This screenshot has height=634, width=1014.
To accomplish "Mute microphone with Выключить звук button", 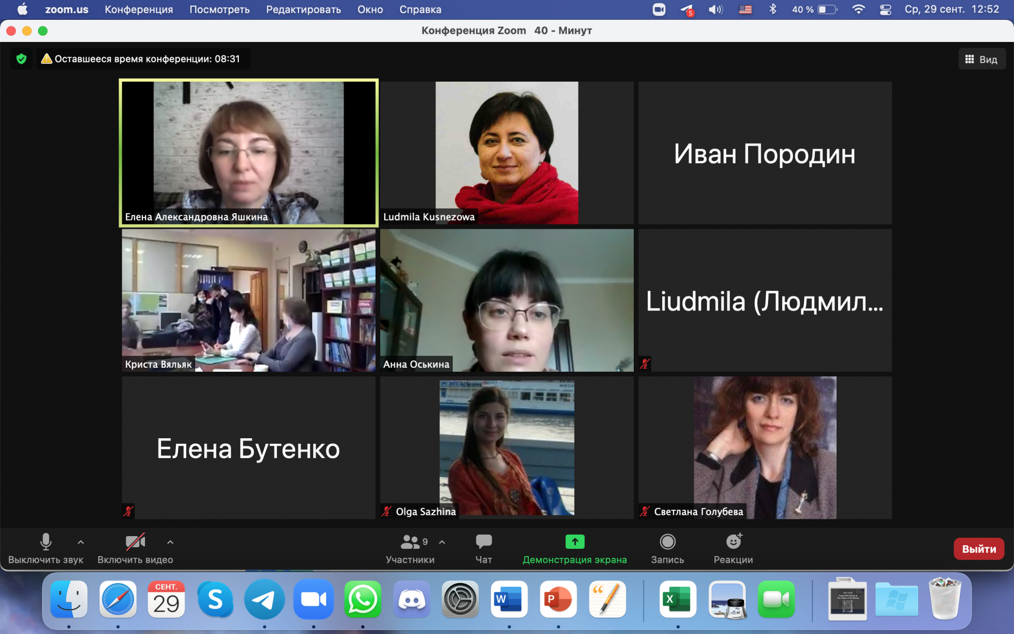I will pyautogui.click(x=46, y=549).
